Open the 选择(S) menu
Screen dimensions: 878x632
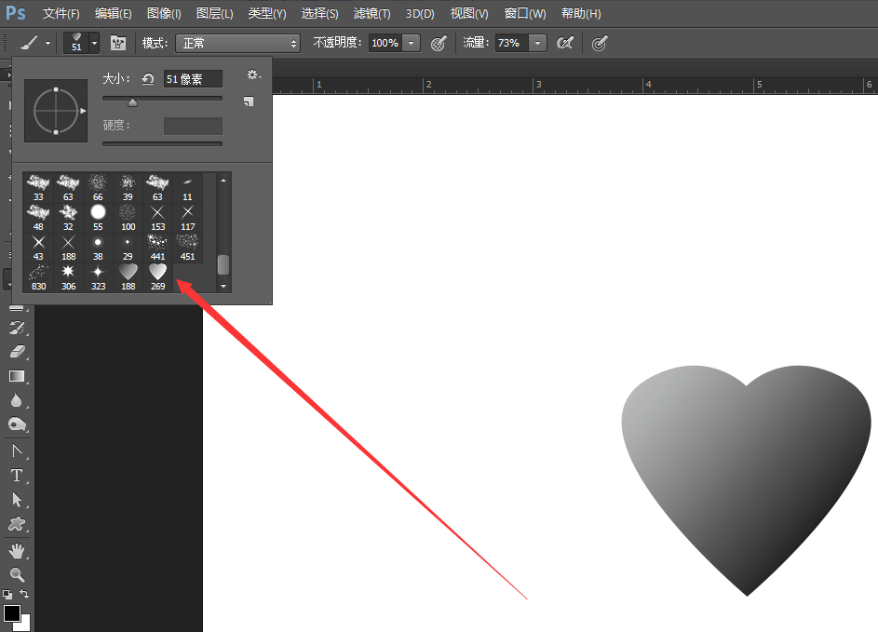319,13
